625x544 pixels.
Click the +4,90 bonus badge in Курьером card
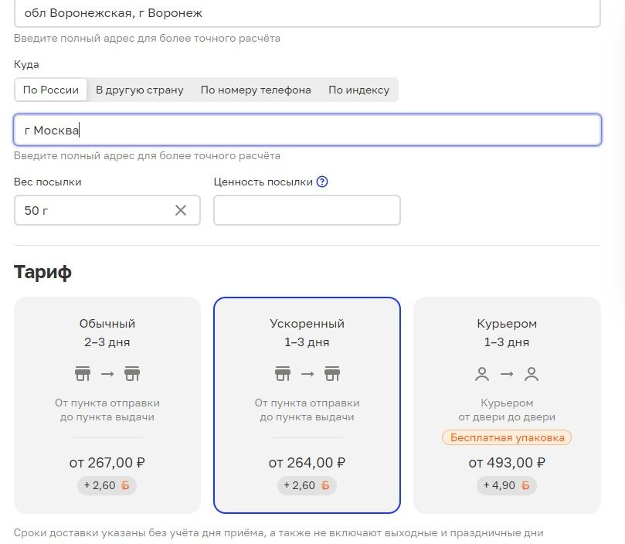507,486
